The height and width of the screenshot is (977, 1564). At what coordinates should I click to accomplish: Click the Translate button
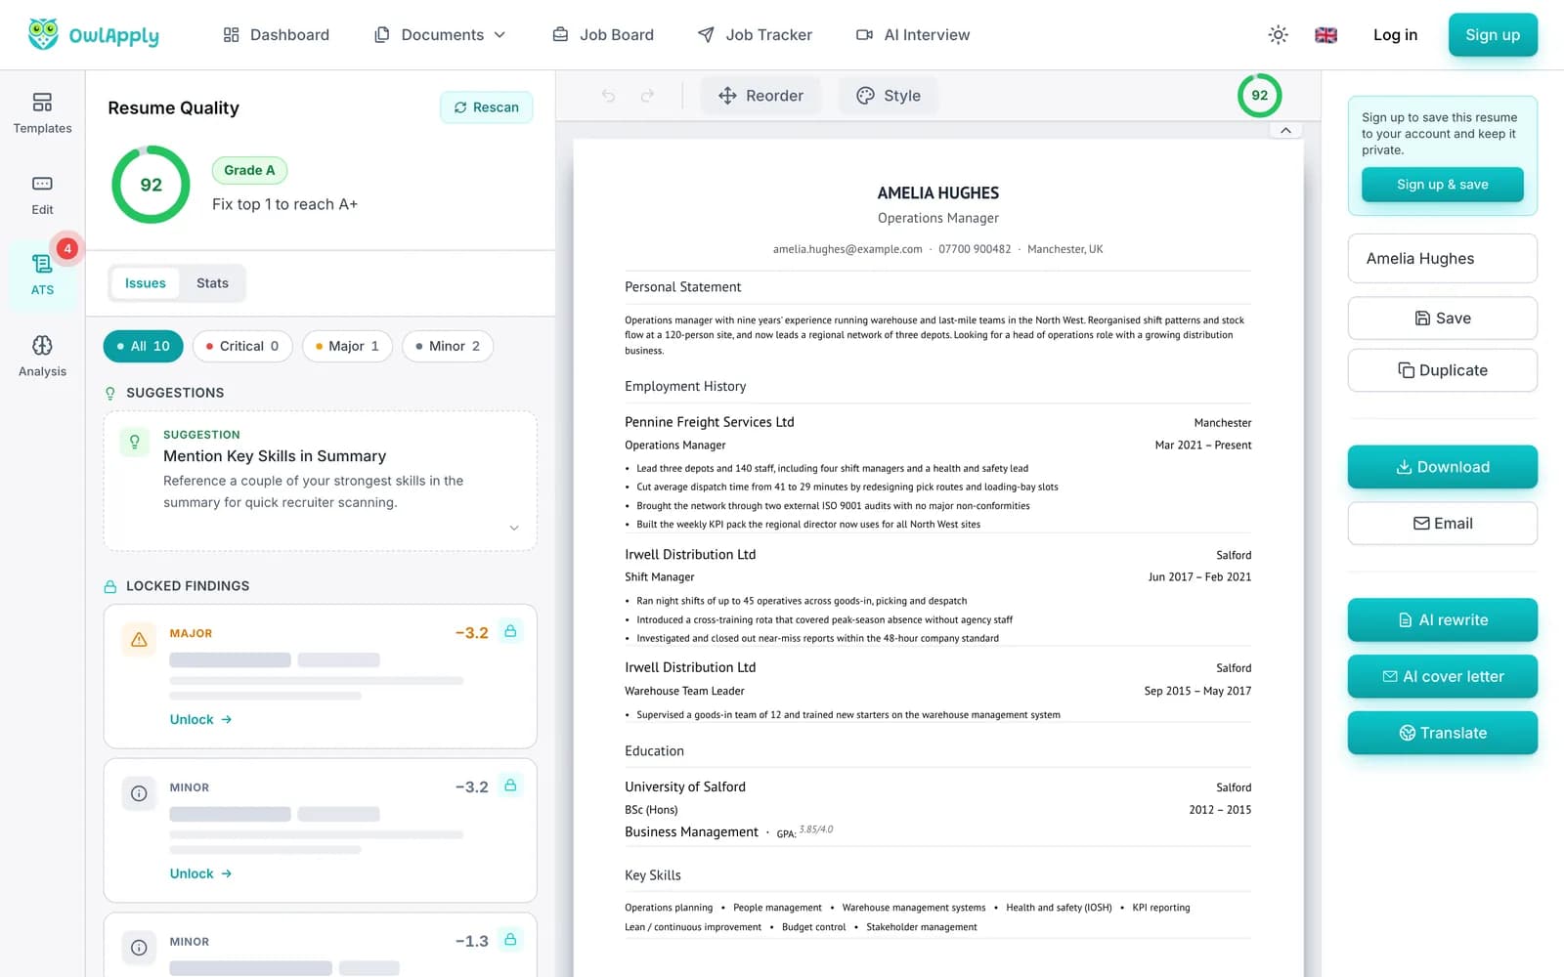(1442, 733)
